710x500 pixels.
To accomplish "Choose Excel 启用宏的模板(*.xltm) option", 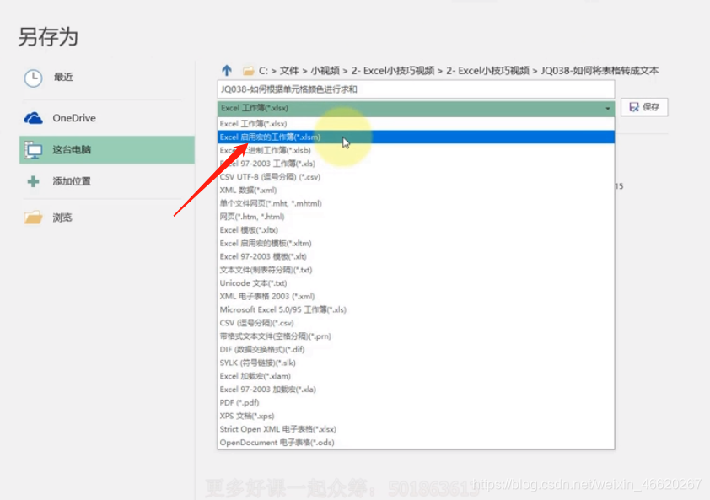I will pos(416,243).
